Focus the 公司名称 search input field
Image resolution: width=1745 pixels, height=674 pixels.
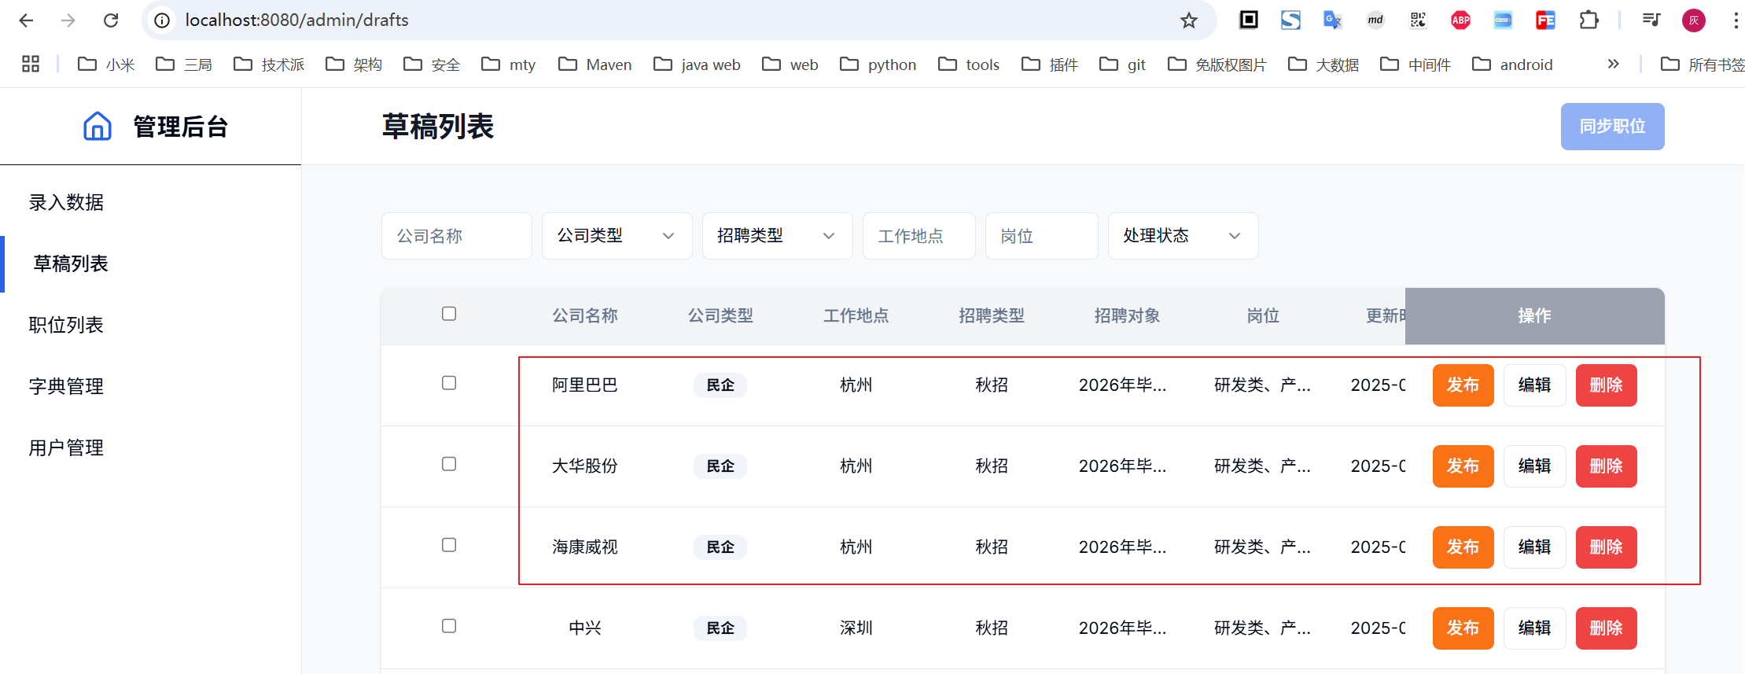pos(456,236)
